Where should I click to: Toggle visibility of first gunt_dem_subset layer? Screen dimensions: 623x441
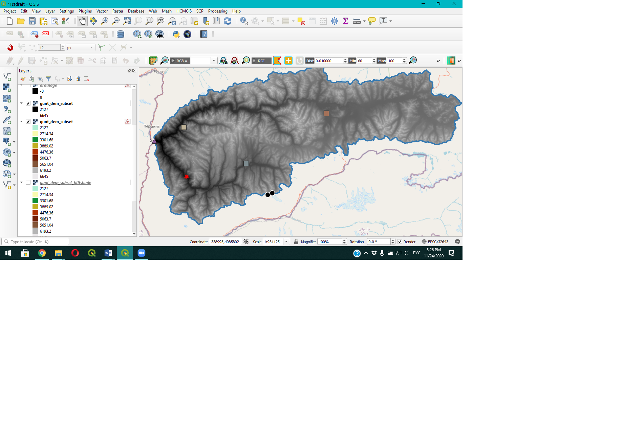(28, 103)
